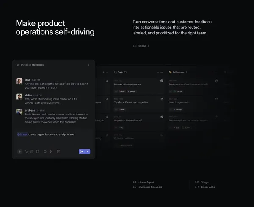
Task: Click andreas's message about rendering sooner
Action: (x=56, y=118)
